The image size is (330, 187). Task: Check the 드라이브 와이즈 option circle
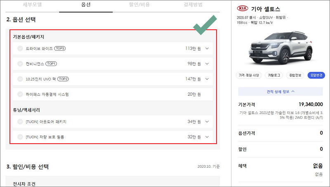20,48
